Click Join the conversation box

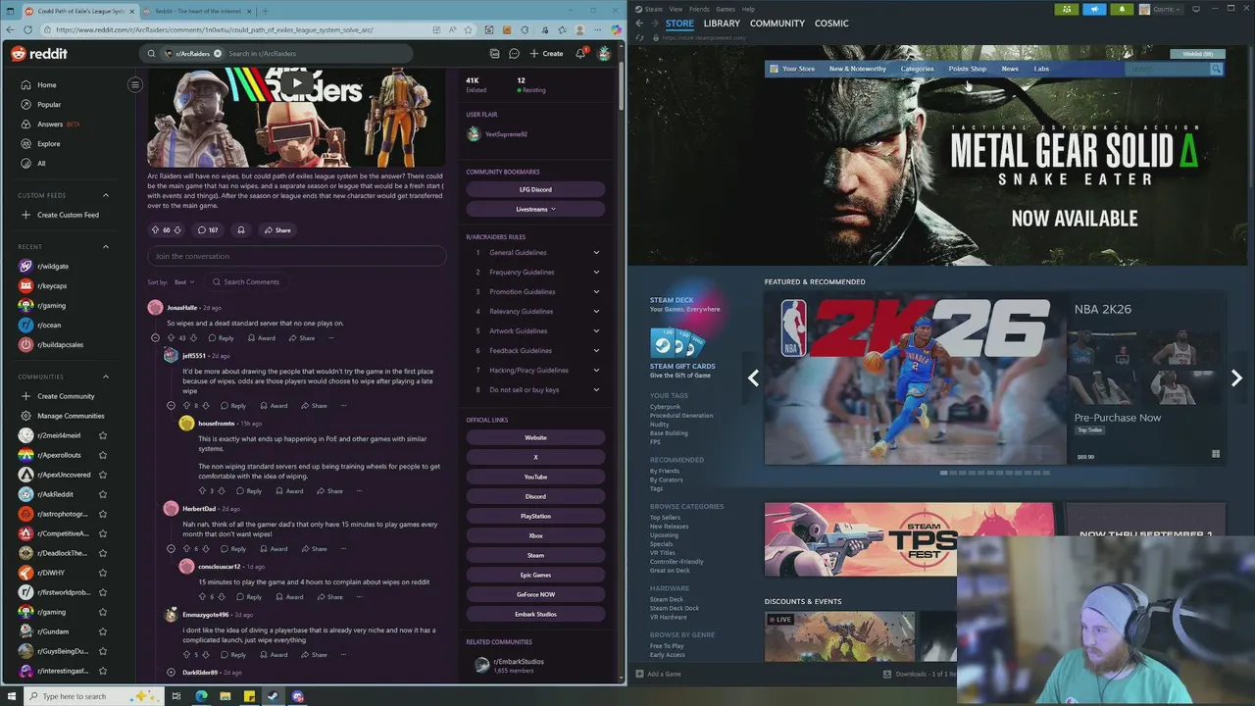click(x=297, y=257)
